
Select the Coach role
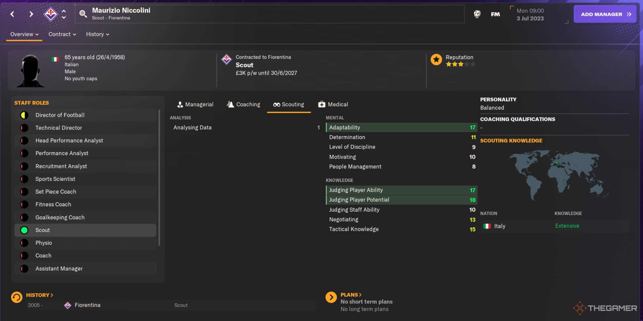(85, 256)
